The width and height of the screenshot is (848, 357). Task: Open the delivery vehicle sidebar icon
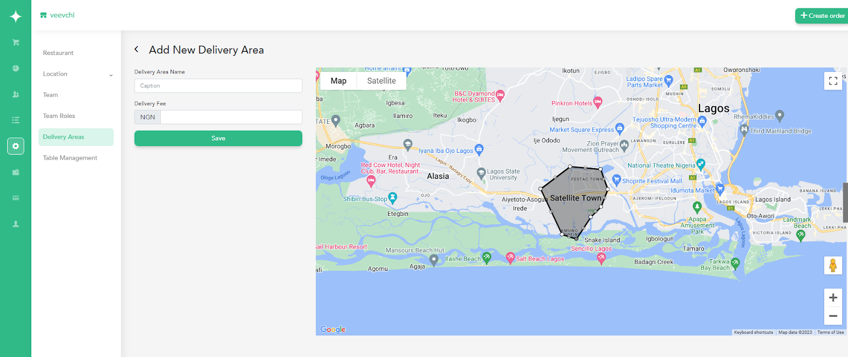(16, 198)
